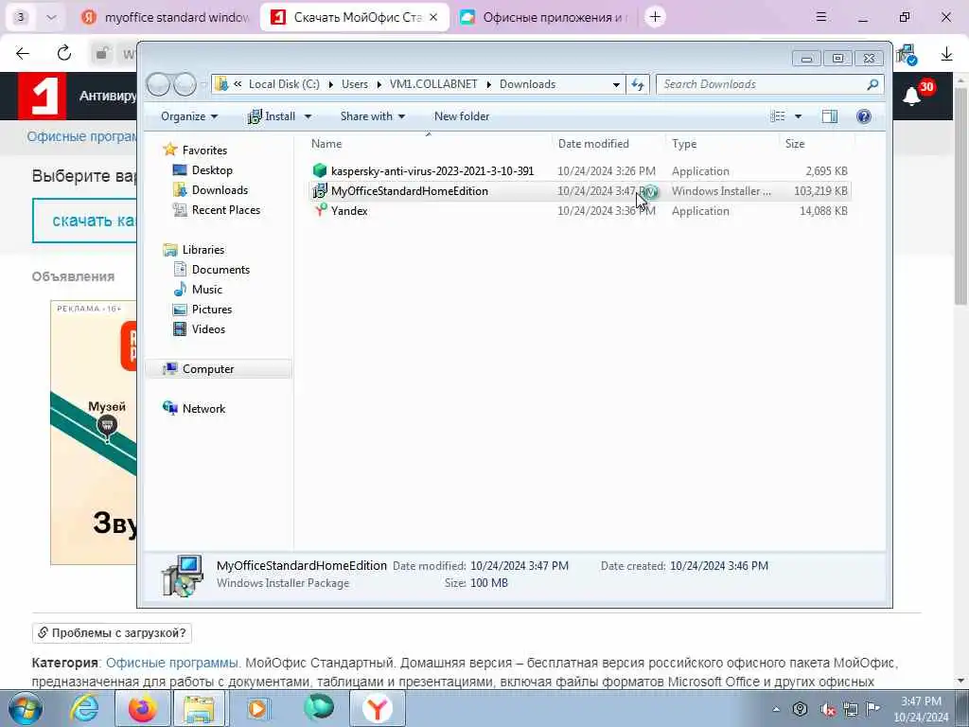The image size is (969, 727).
Task: Go back in Explorer navigation
Action: coord(158,84)
